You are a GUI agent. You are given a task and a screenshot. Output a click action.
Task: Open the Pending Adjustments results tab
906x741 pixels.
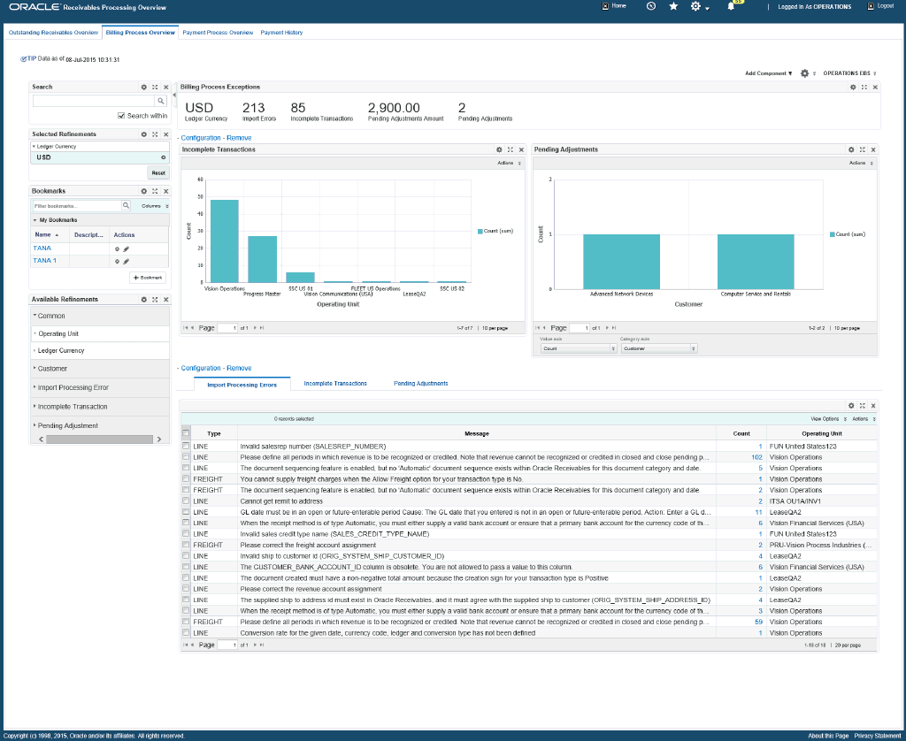point(420,384)
